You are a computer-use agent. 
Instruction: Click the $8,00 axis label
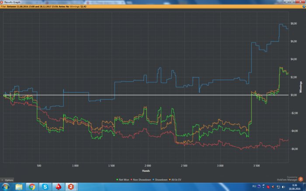(x=293, y=24)
